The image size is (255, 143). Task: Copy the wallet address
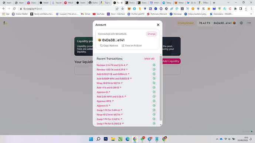(x=109, y=46)
